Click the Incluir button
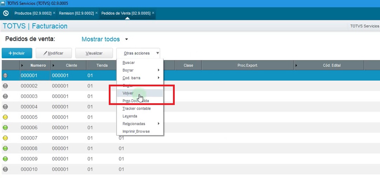Image resolution: width=380 pixels, height=178 pixels. [x=17, y=53]
